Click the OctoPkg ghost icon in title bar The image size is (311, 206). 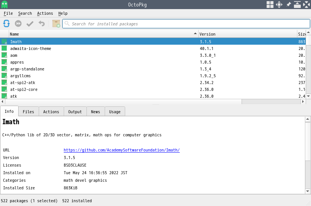pyautogui.click(x=5, y=5)
